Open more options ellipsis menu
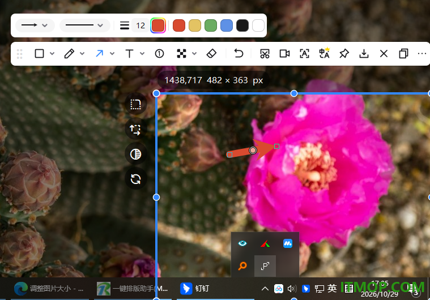430x300 pixels. tap(422, 54)
